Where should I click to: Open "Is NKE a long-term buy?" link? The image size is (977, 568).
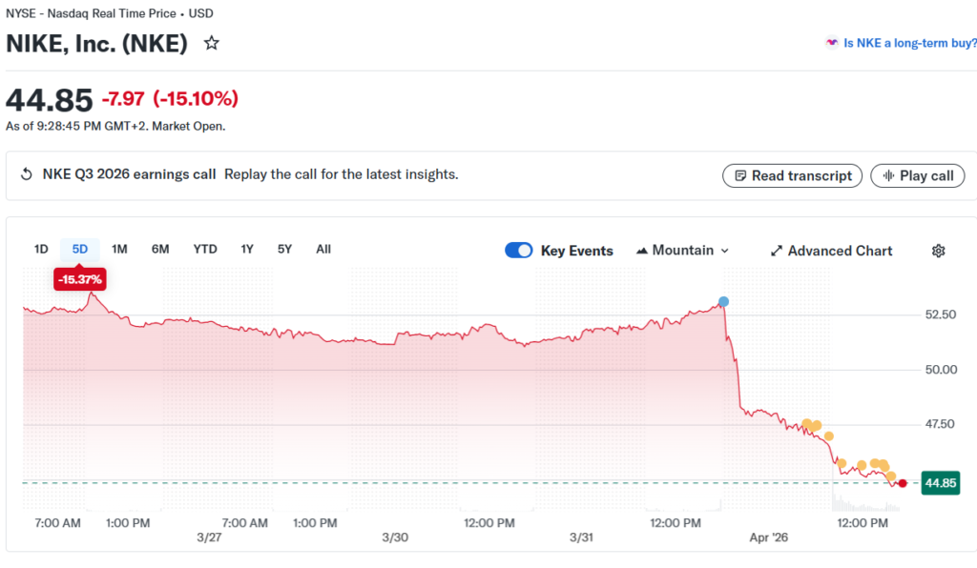point(902,43)
